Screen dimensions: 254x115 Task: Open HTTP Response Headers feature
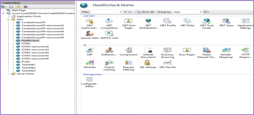pos(245,53)
